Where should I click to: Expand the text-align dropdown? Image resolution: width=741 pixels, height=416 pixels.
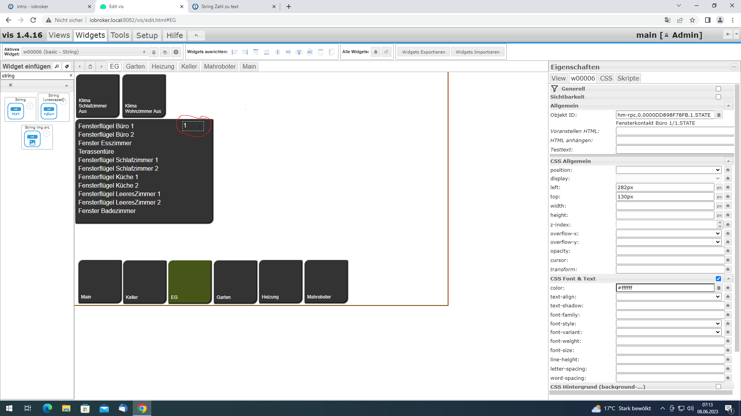(668, 297)
